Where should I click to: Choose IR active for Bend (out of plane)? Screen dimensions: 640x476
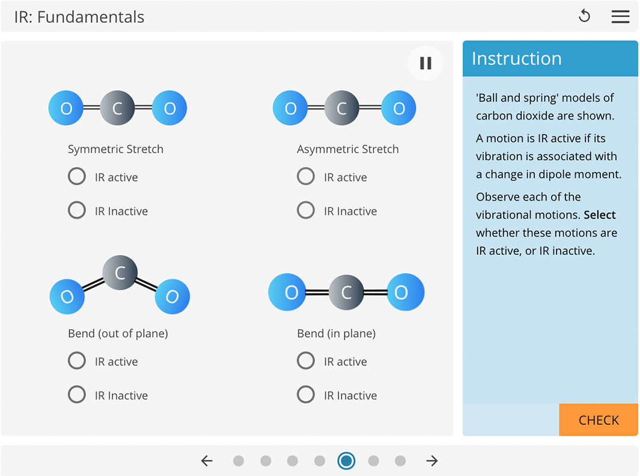77,361
